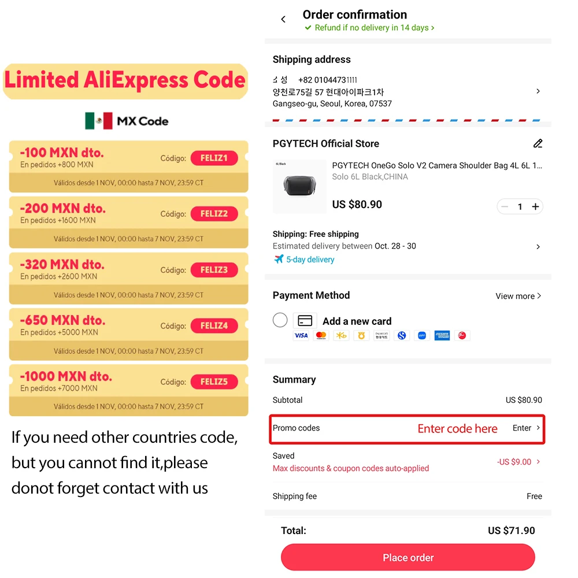Click the Visa payment logo

(x=301, y=335)
